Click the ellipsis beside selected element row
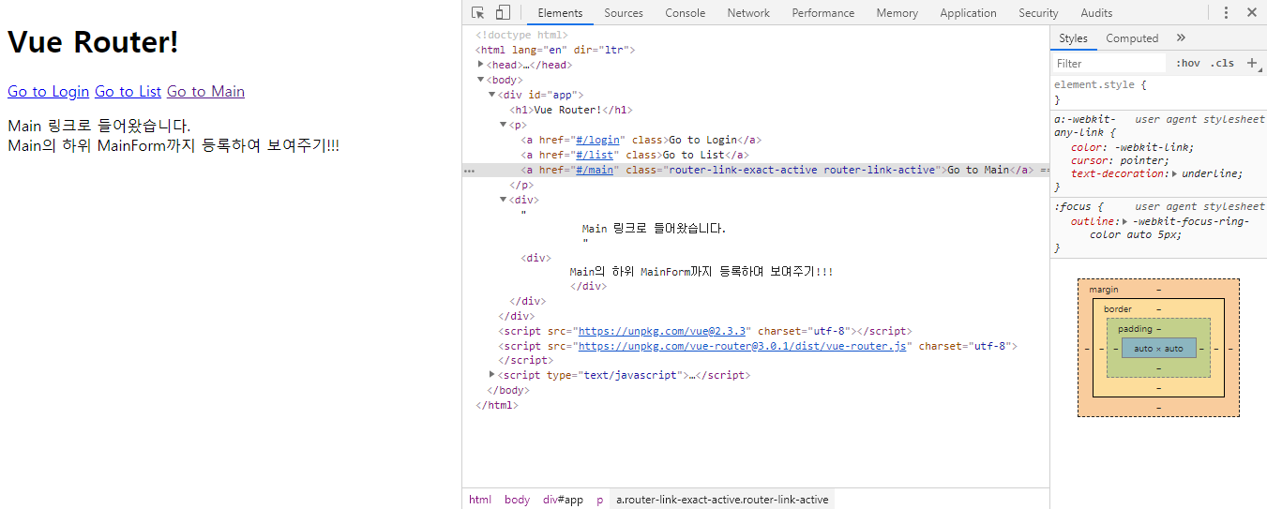Image resolution: width=1267 pixels, height=509 pixels. (x=469, y=171)
